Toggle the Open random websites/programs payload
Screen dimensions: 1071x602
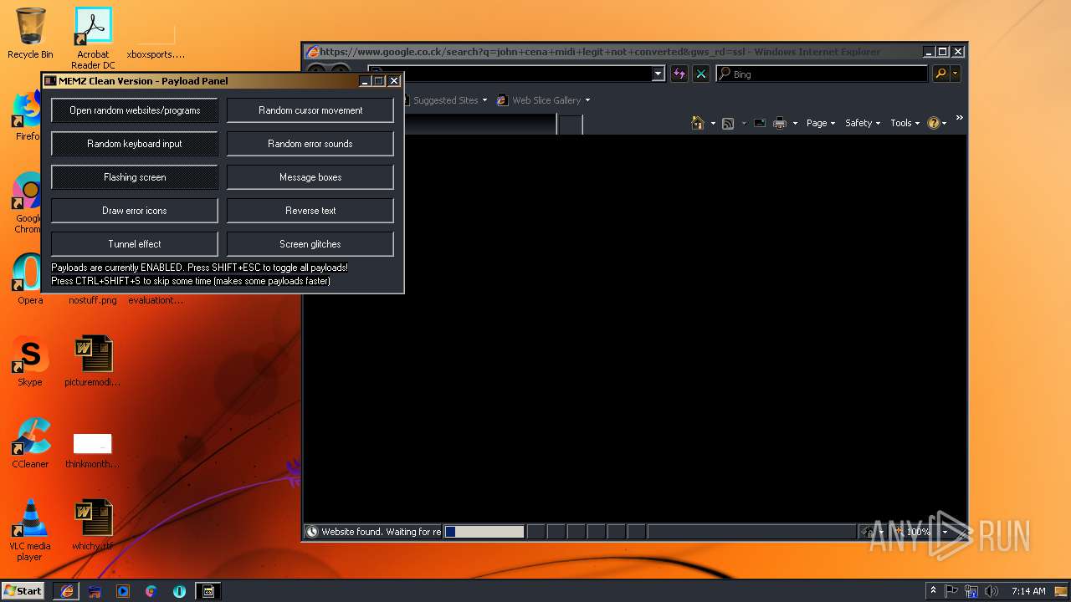click(135, 110)
